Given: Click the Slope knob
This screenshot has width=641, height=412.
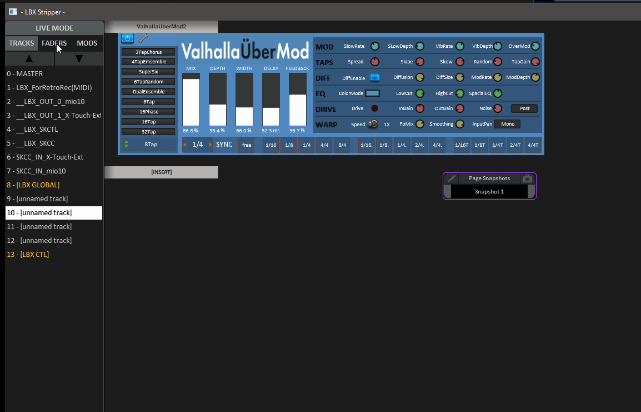Looking at the screenshot, I should 420,62.
